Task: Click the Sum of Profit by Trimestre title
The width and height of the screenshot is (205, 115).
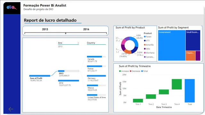Action: (135, 66)
